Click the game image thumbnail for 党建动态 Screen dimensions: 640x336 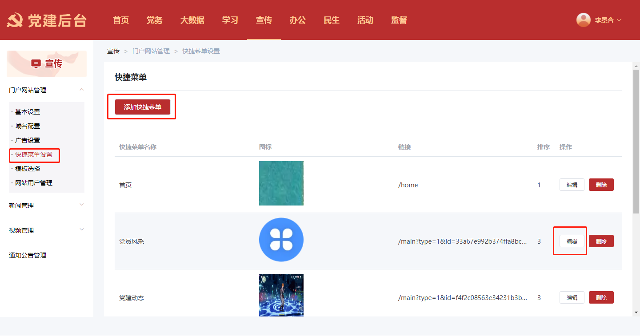pyautogui.click(x=281, y=295)
